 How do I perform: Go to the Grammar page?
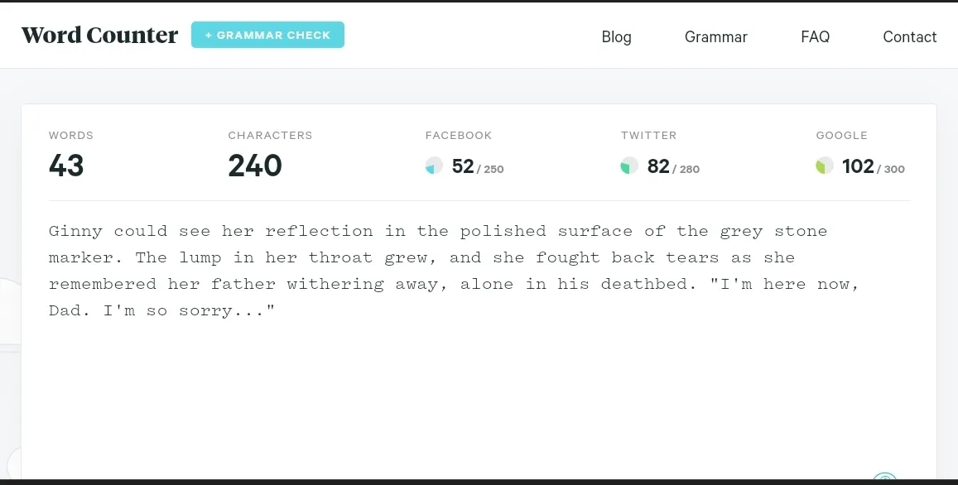point(716,37)
